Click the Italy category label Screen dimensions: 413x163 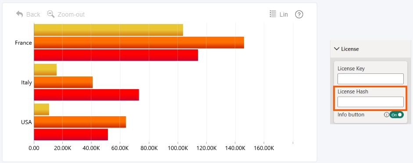[x=26, y=83]
